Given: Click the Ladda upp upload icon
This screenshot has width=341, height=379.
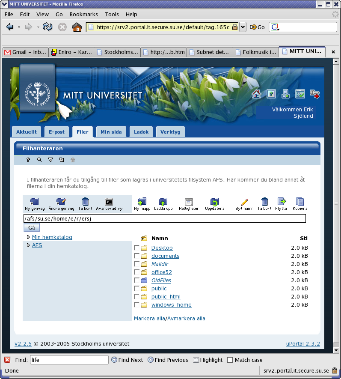Looking at the screenshot, I should point(163,202).
